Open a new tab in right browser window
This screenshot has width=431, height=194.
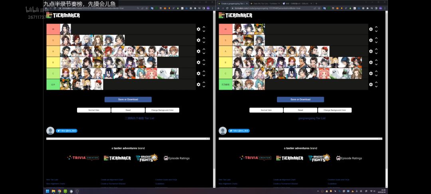(x=316, y=4)
